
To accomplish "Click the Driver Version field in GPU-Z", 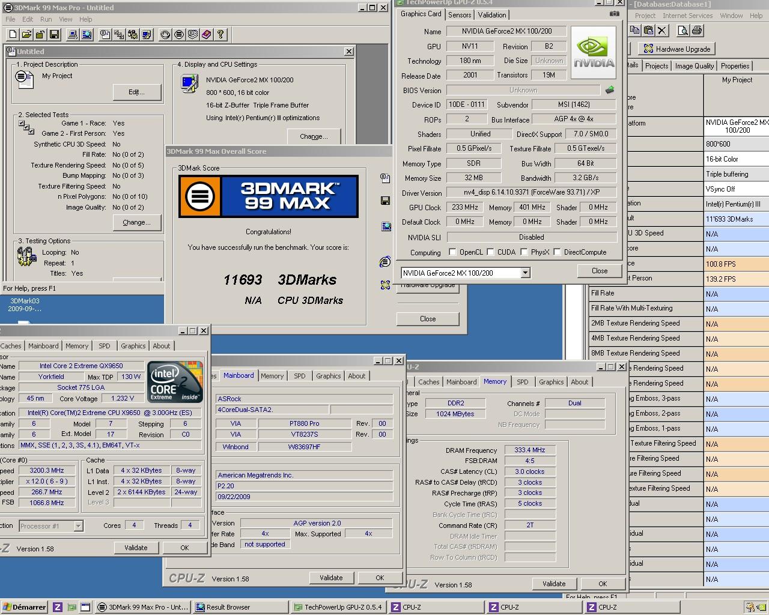I will click(x=531, y=193).
